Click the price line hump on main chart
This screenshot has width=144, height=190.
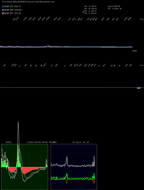coord(48,45)
